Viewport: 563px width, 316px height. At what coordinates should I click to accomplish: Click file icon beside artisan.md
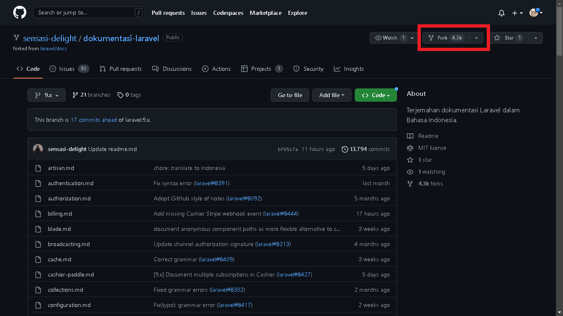tap(38, 168)
